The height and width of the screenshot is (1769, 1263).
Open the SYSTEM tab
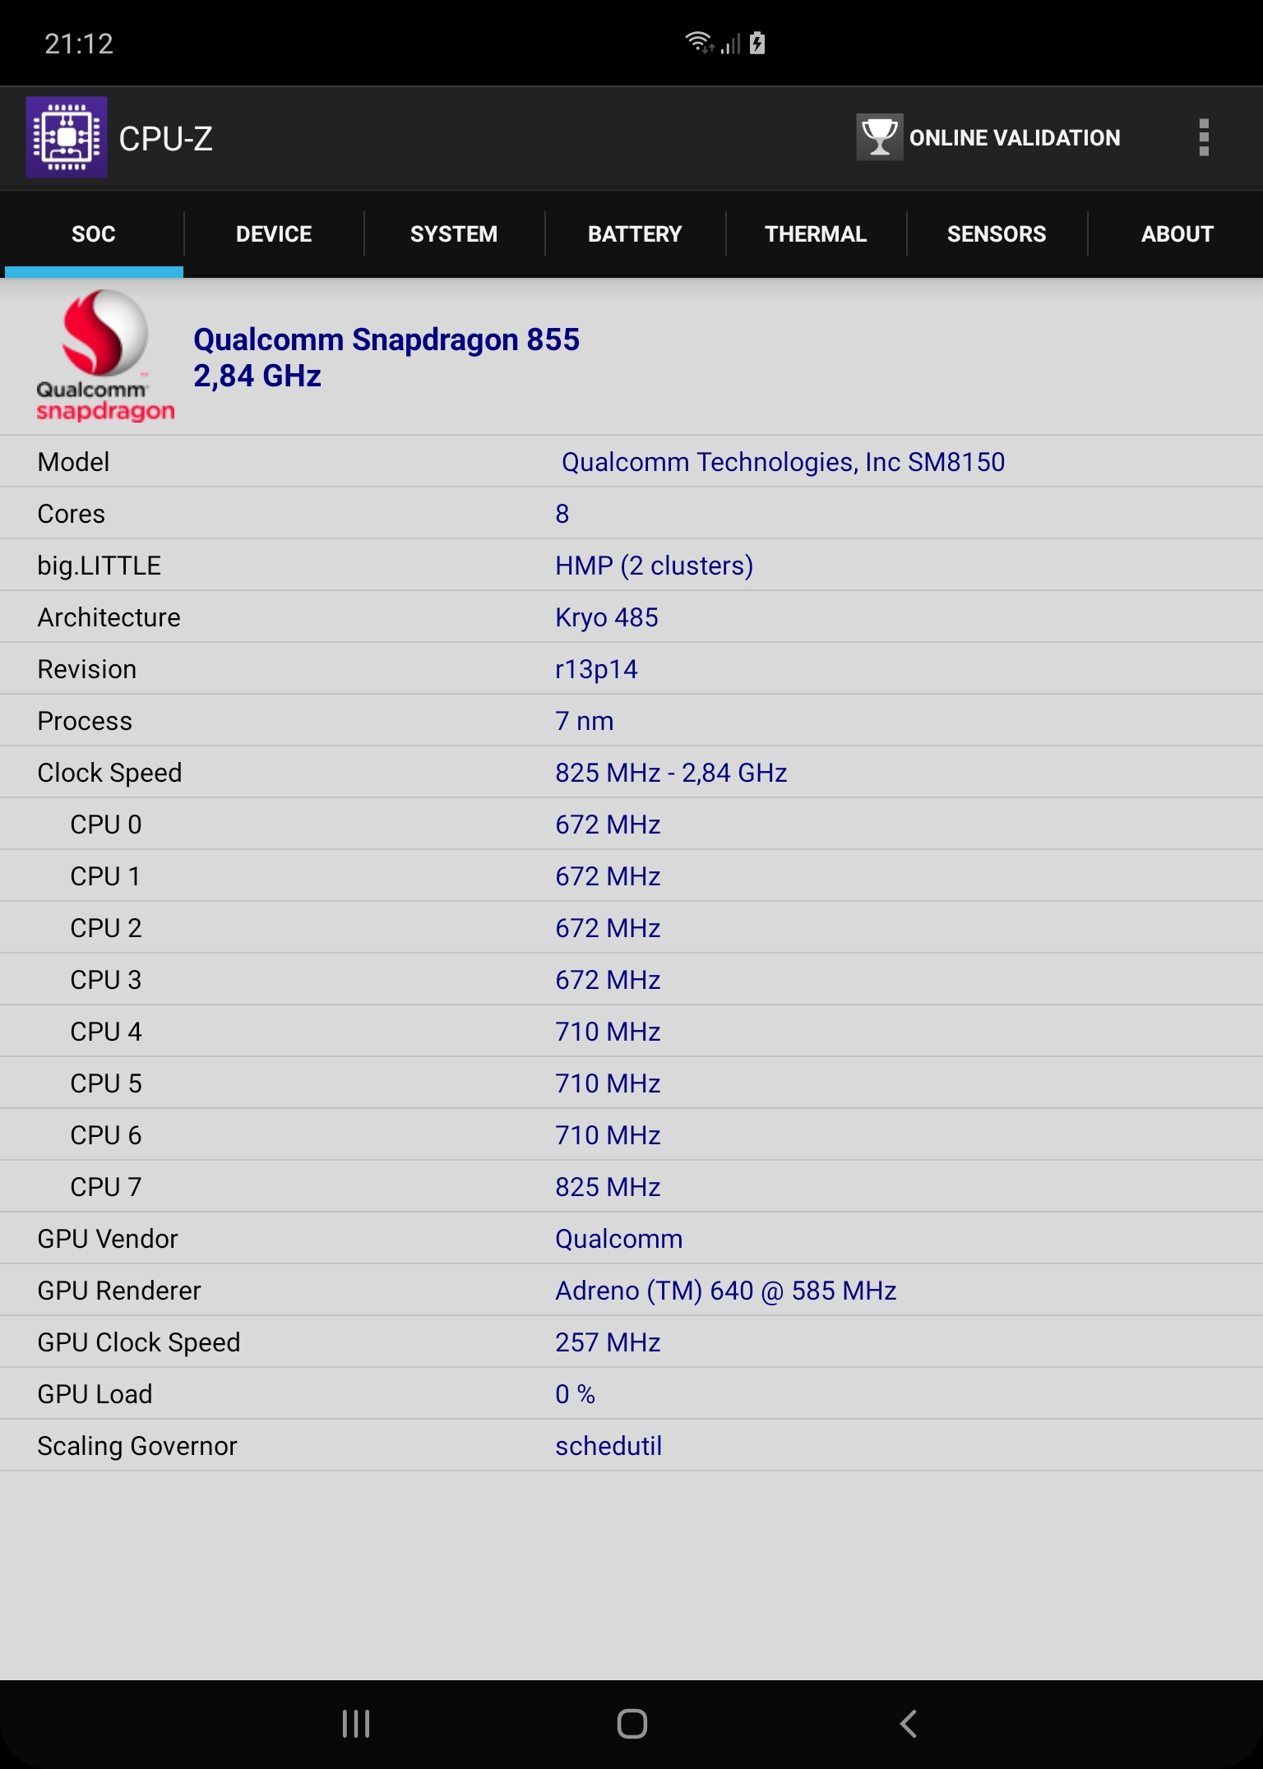tap(454, 234)
